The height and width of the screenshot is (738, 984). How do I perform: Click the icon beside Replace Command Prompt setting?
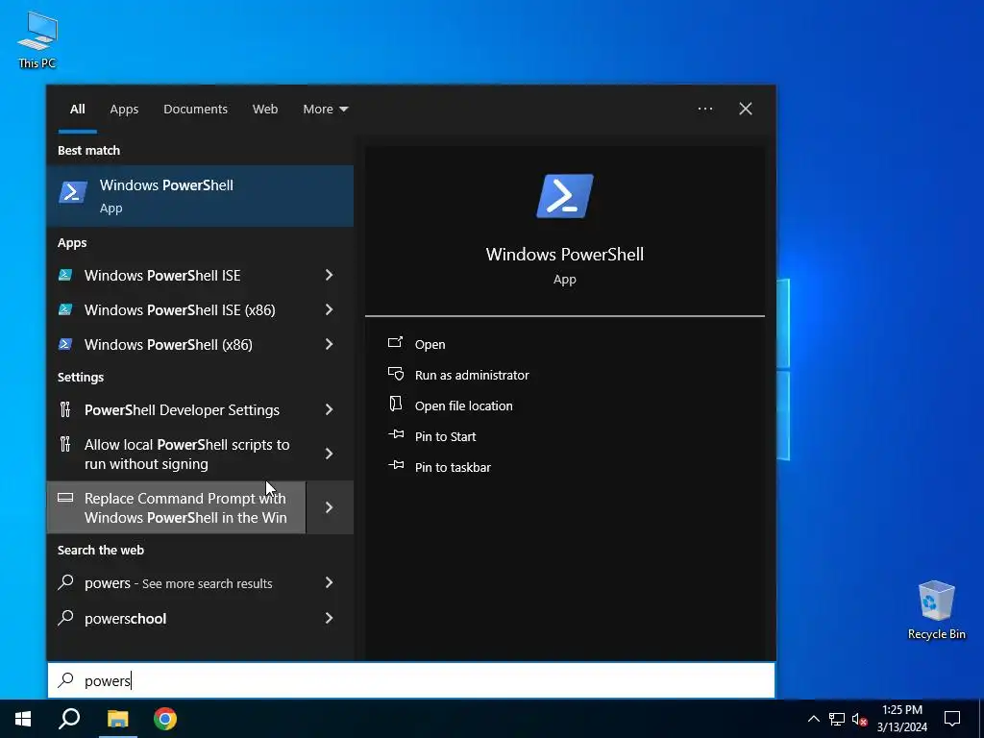[65, 498]
